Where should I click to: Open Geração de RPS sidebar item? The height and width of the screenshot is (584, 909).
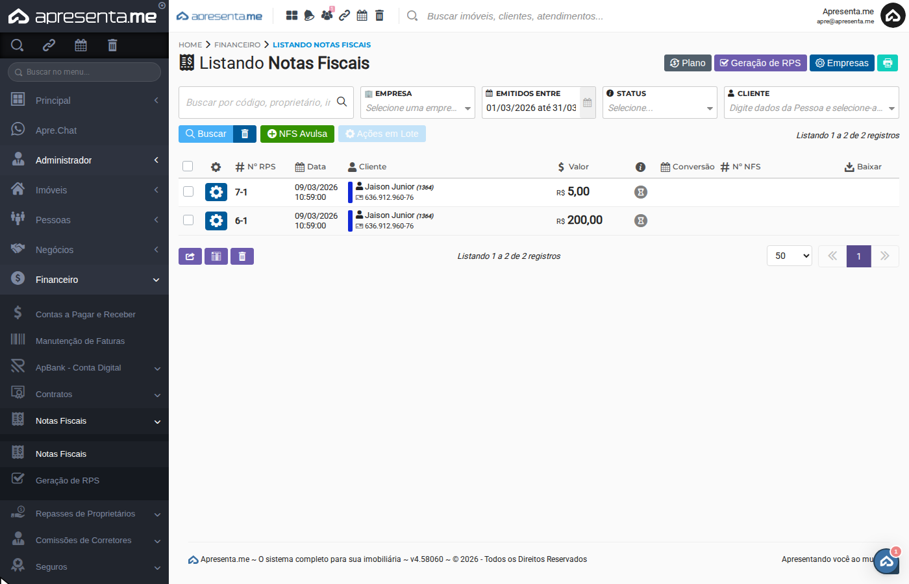tap(84, 481)
